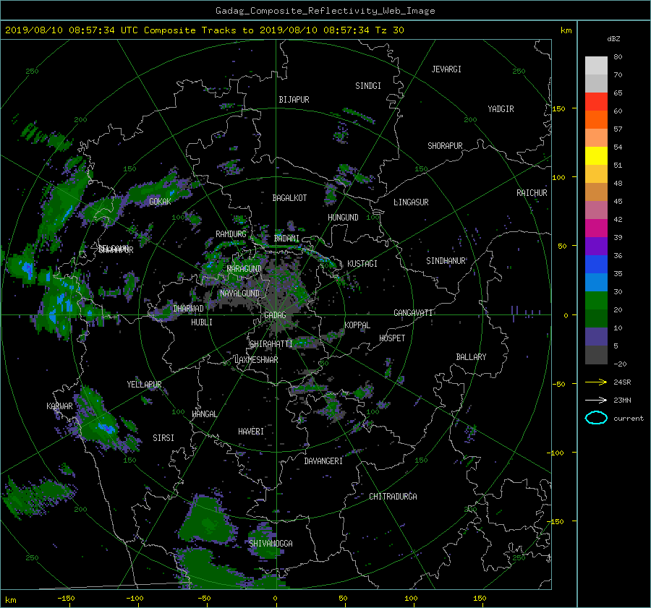
Task: Select the red 65 dBZ color swatch
Action: click(x=596, y=102)
